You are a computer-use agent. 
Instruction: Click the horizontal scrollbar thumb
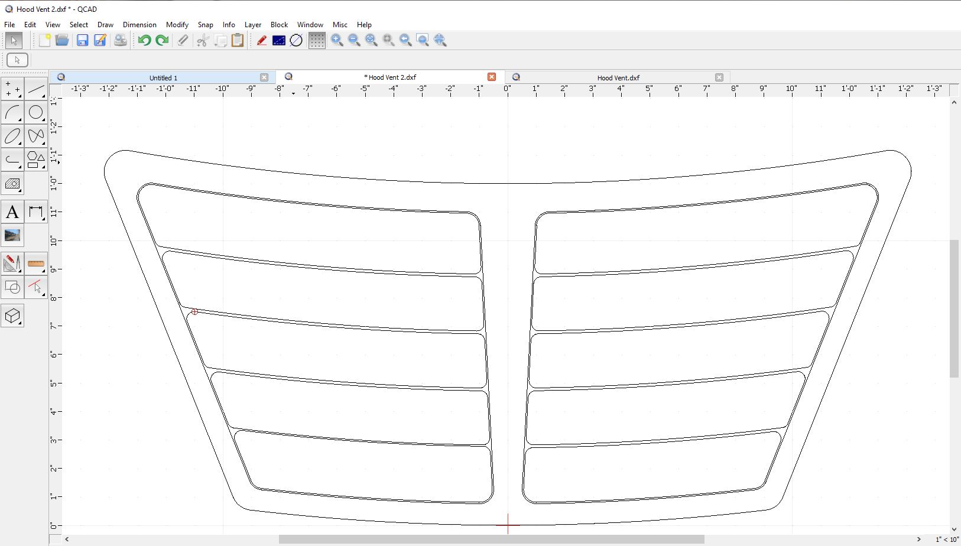click(491, 539)
